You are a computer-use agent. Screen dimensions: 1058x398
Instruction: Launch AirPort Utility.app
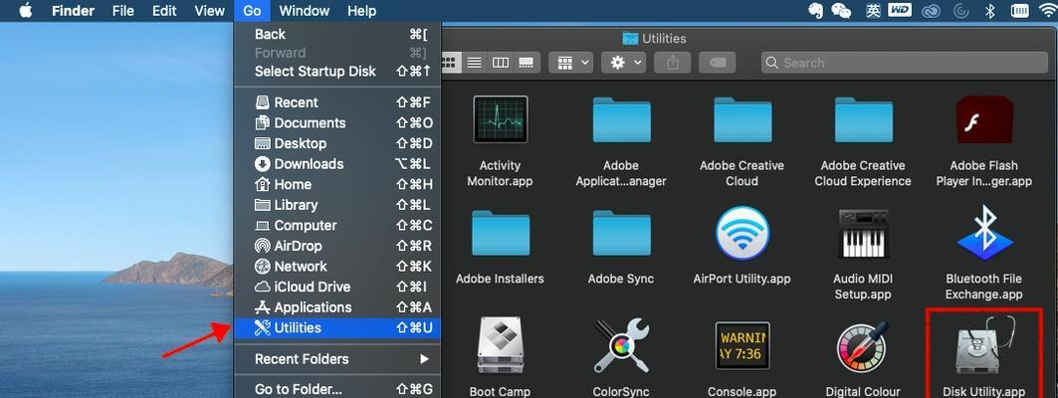click(x=742, y=233)
